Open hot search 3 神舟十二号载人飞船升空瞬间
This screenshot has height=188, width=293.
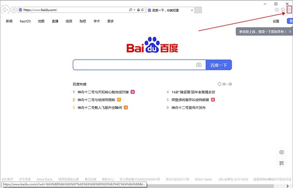100,107
